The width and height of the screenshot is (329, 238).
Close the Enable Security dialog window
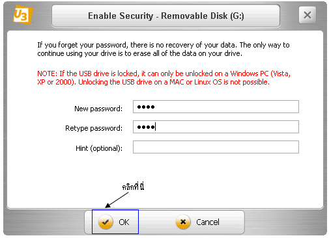point(308,15)
